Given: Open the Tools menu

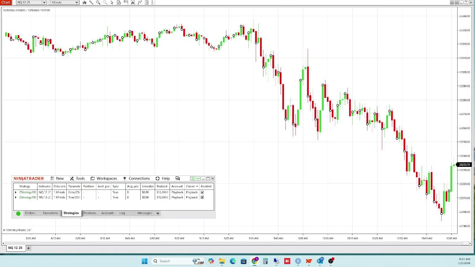Looking at the screenshot, I should [77, 178].
